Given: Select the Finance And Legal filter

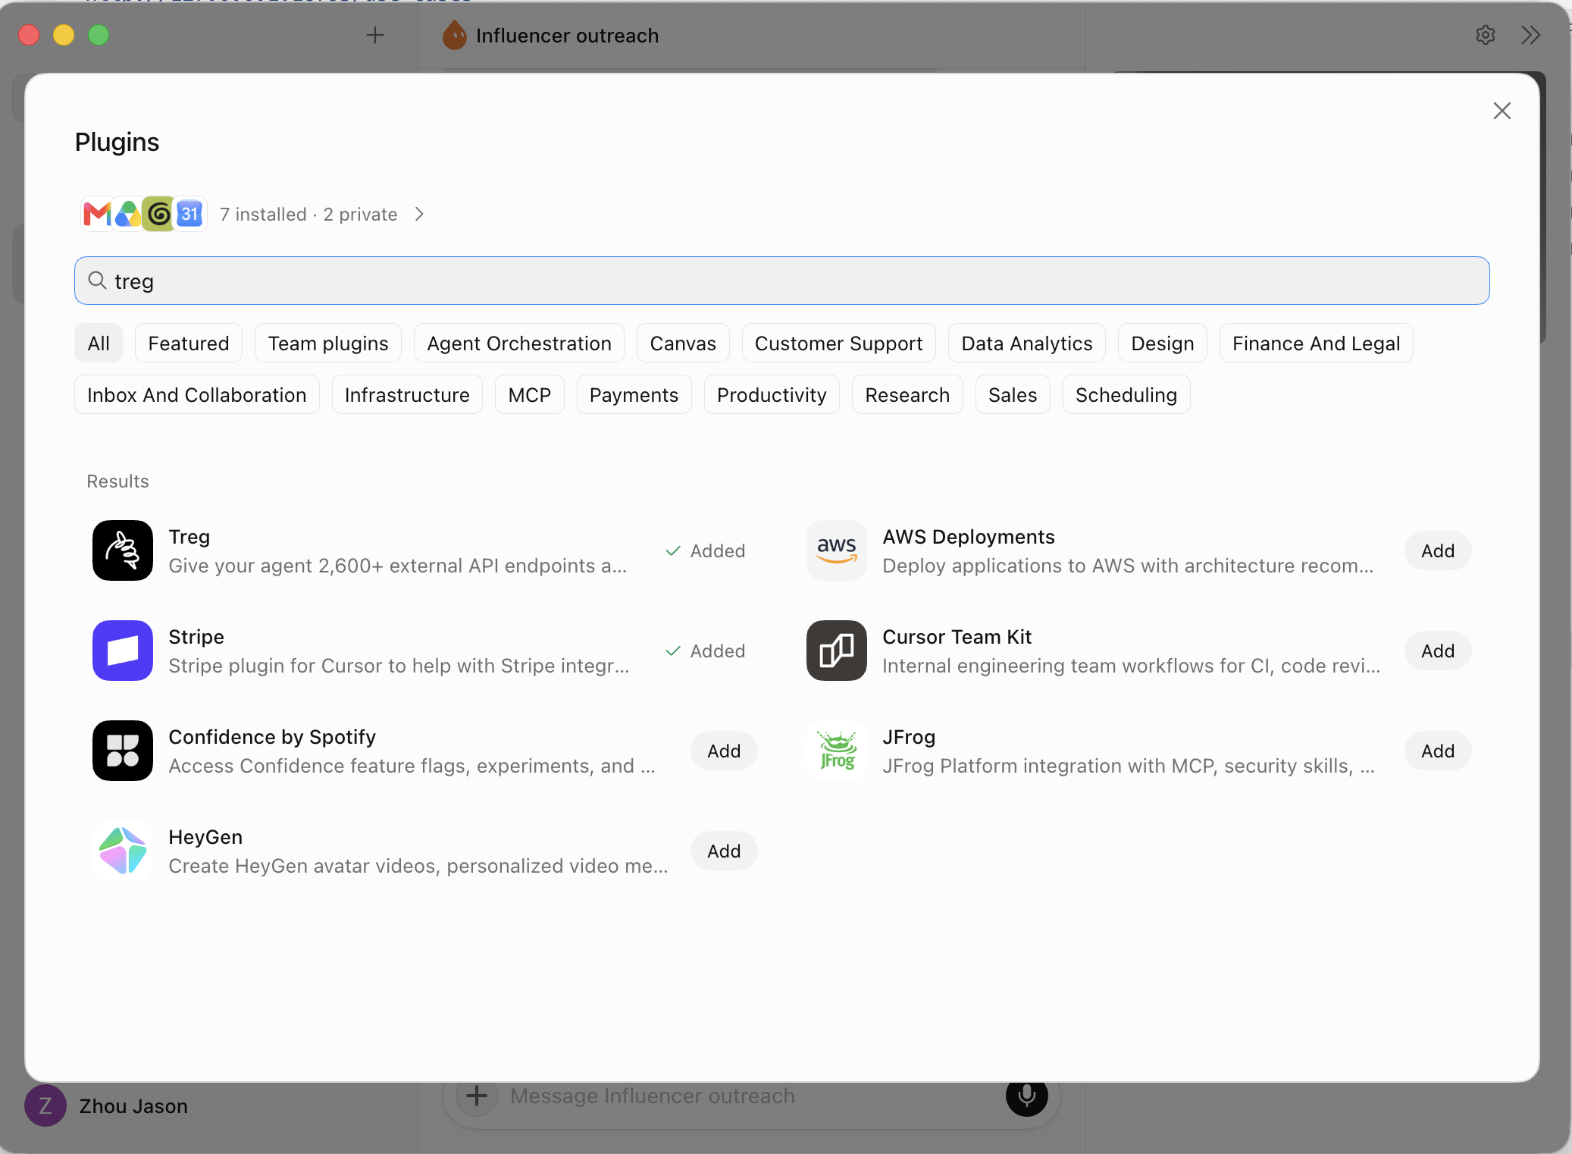Looking at the screenshot, I should tap(1317, 343).
